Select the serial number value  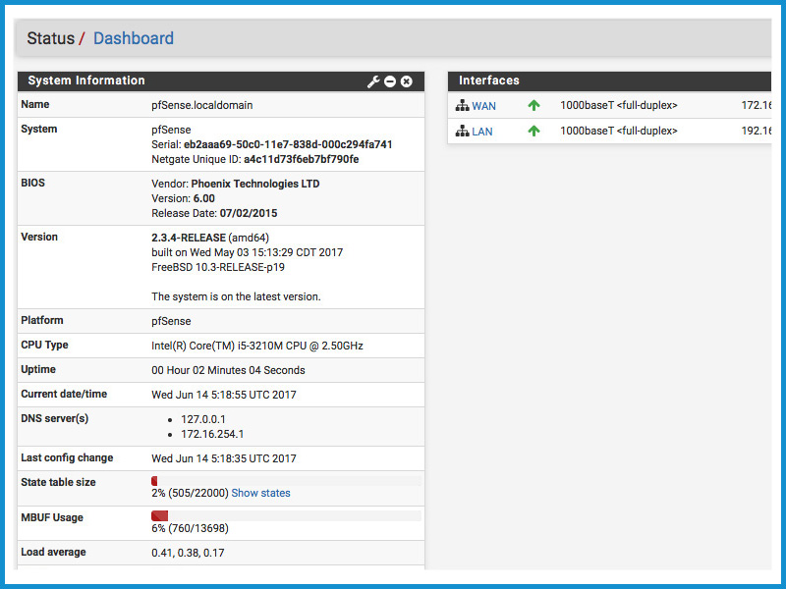(x=288, y=144)
